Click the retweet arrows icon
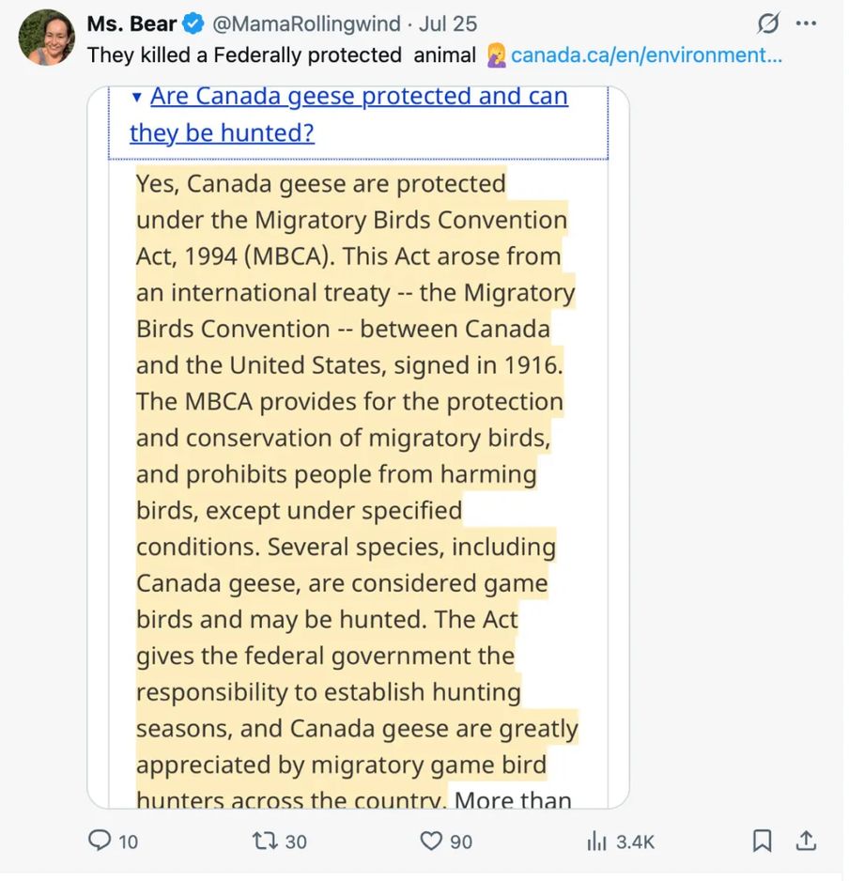The height and width of the screenshot is (881, 849). click(x=265, y=841)
